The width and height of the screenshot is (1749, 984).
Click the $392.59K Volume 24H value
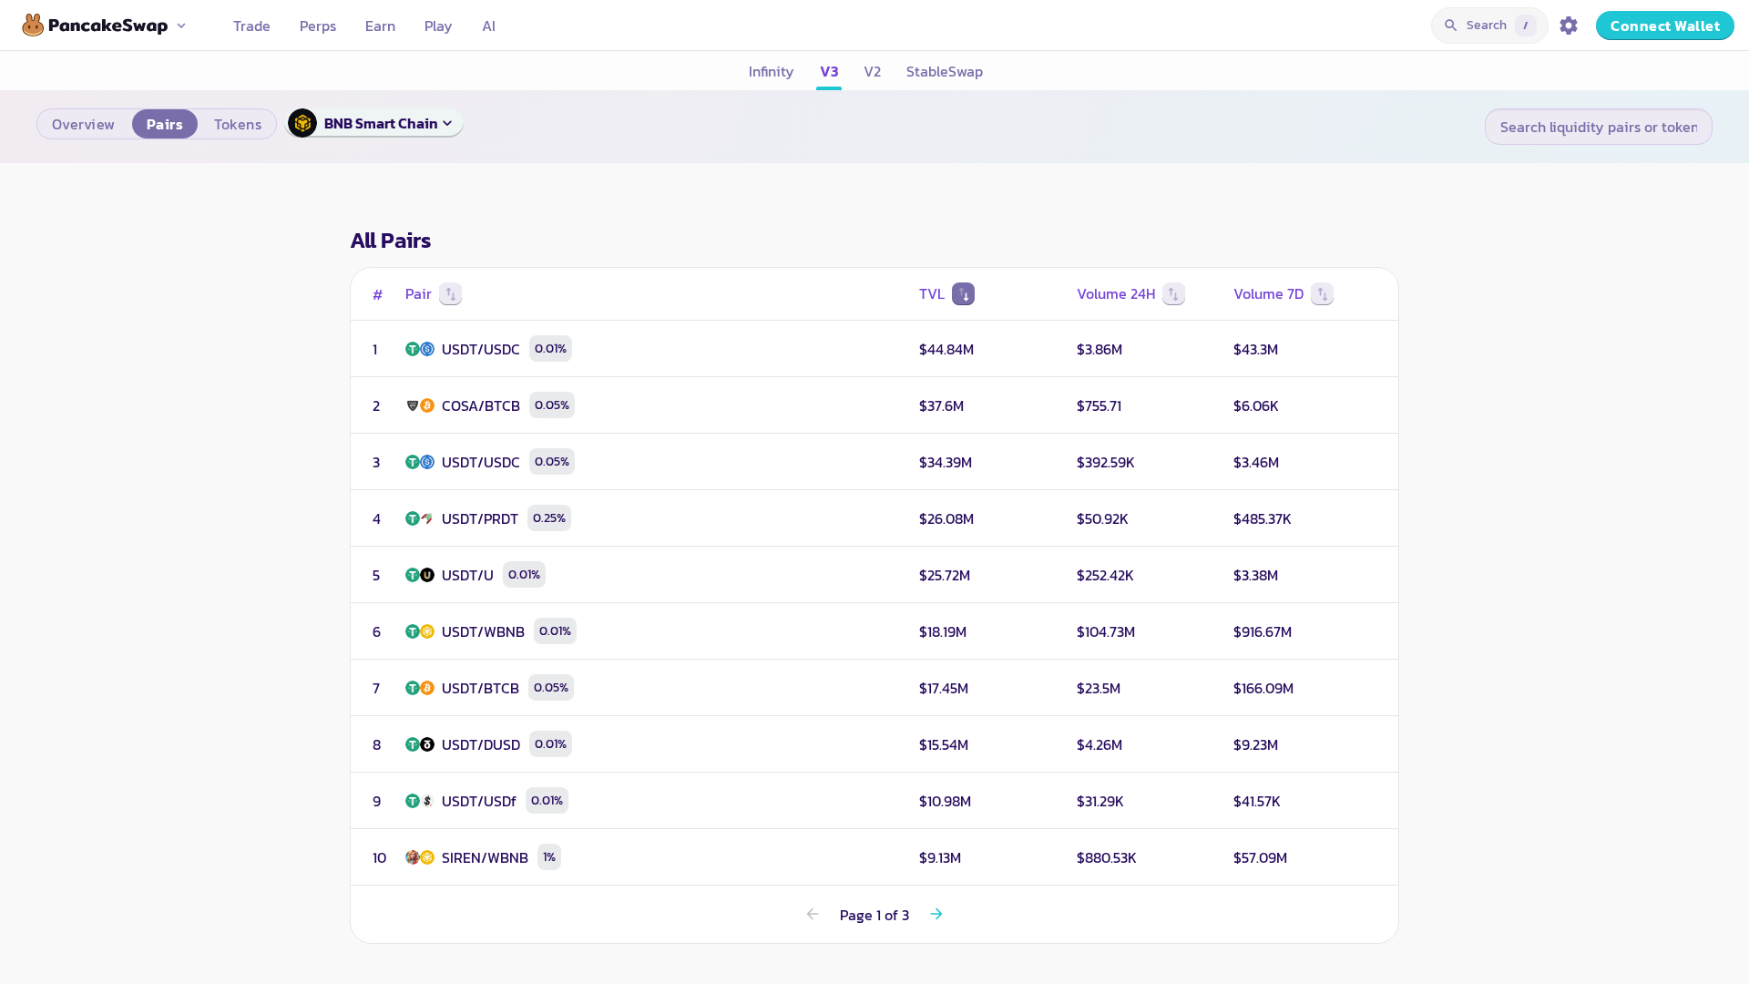(1106, 462)
